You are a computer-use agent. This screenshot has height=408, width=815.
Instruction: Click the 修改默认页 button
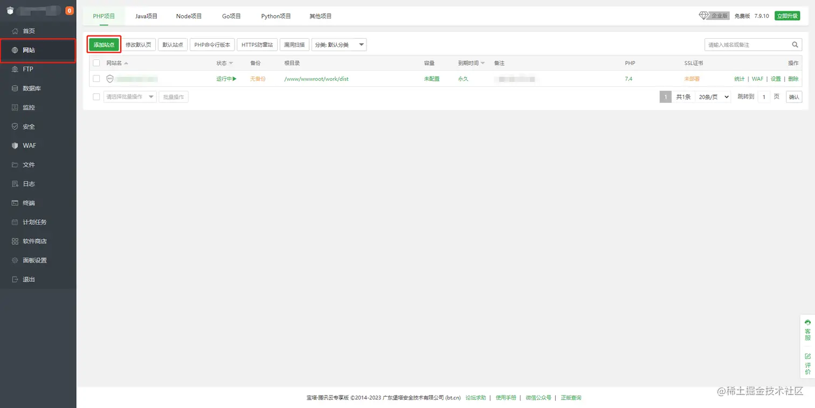click(139, 45)
